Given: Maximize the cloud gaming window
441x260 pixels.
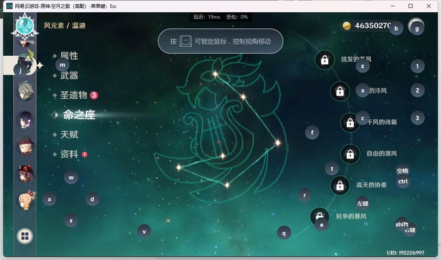Looking at the screenshot, I should [x=410, y=6].
